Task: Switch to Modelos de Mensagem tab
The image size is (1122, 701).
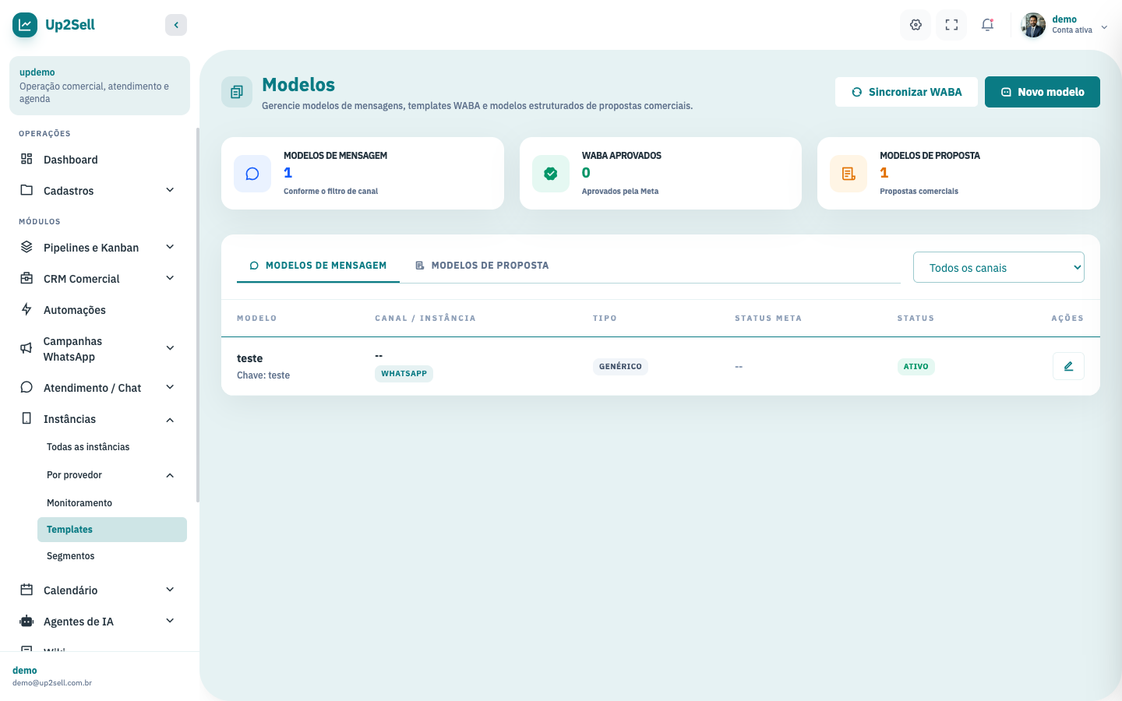Action: [x=318, y=266]
